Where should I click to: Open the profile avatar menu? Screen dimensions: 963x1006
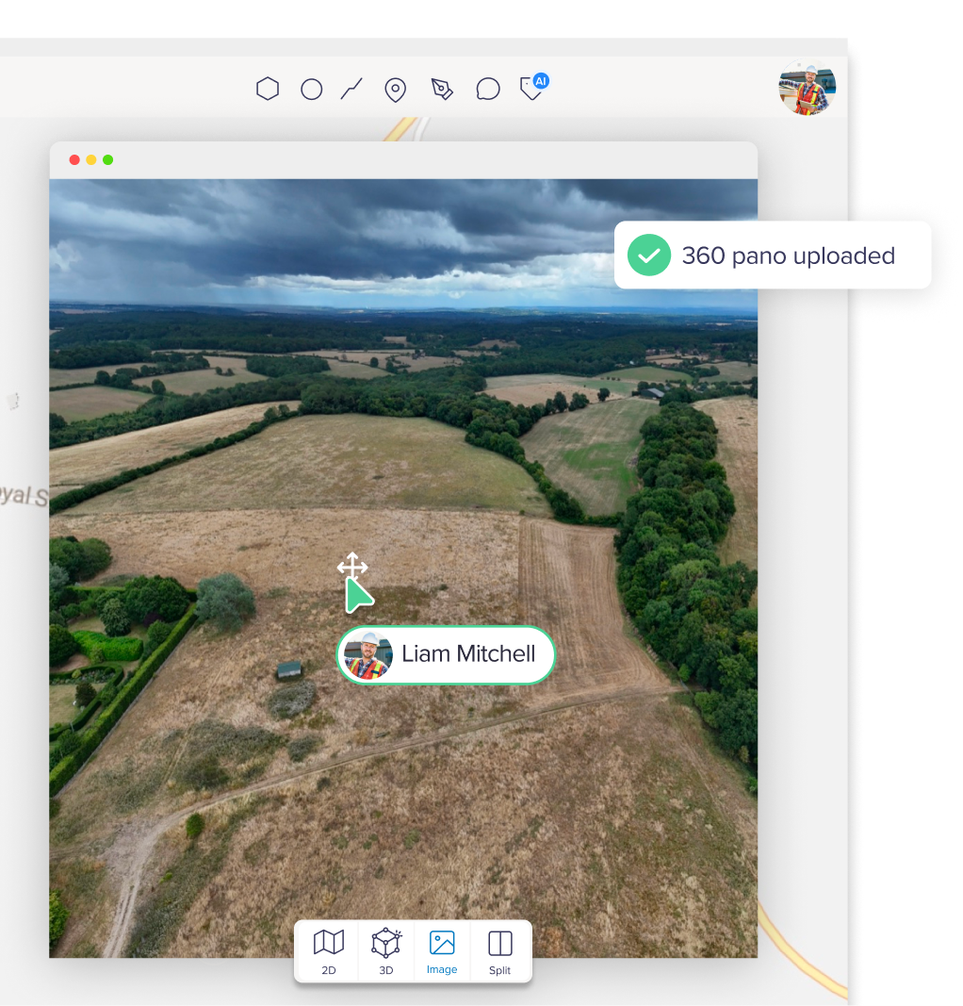pyautogui.click(x=807, y=88)
